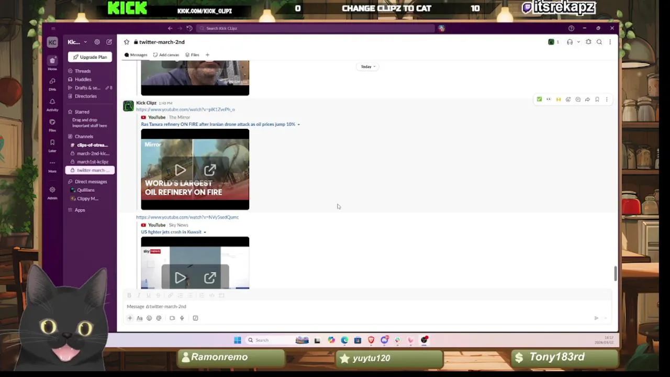Image resolution: width=670 pixels, height=377 pixels.
Task: Open Apps in sidebar
Action: (x=80, y=210)
